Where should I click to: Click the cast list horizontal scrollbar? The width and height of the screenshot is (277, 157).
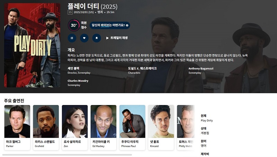coord(67,155)
